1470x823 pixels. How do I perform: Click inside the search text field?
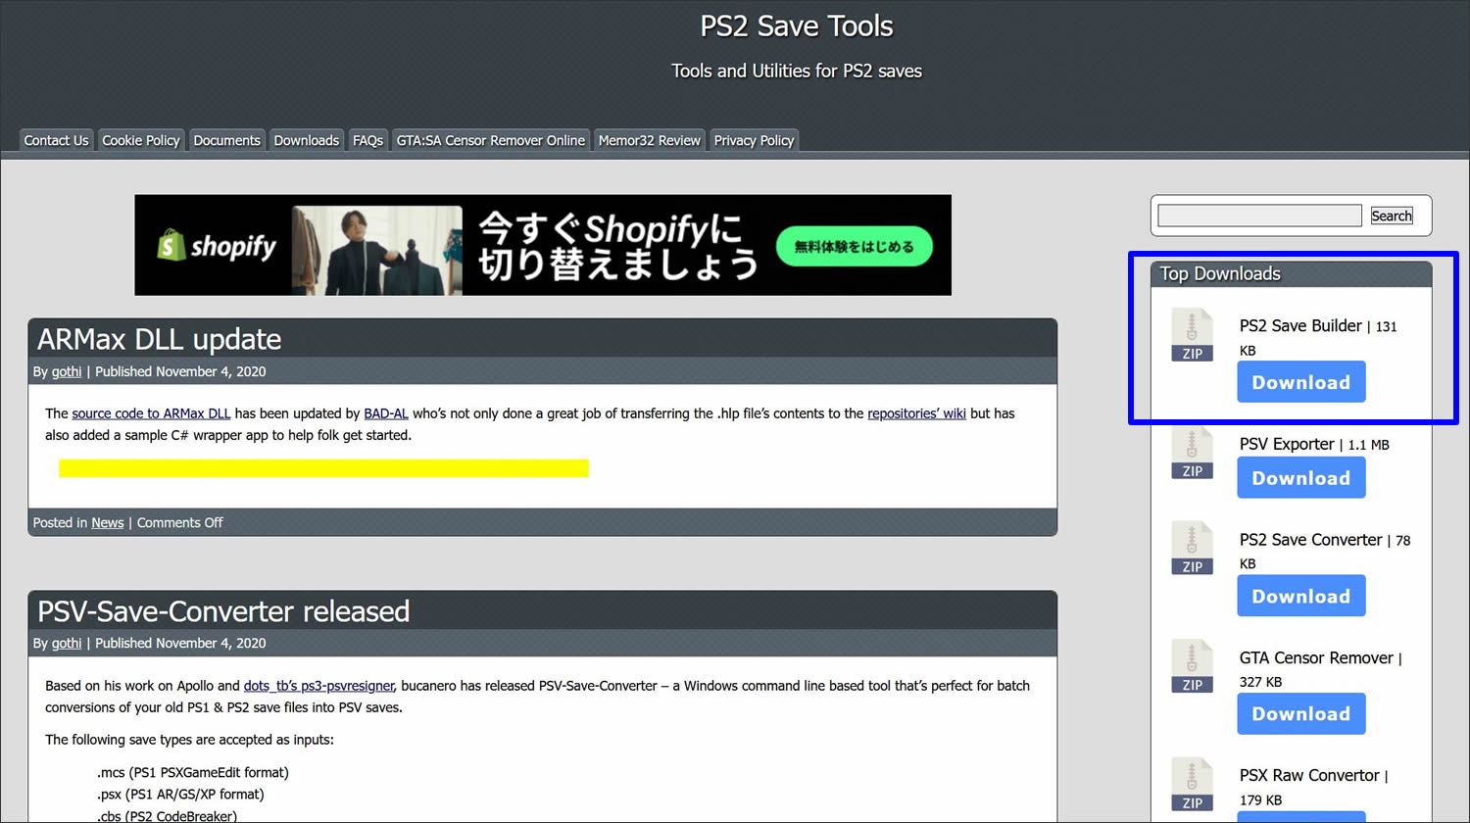[x=1259, y=216]
